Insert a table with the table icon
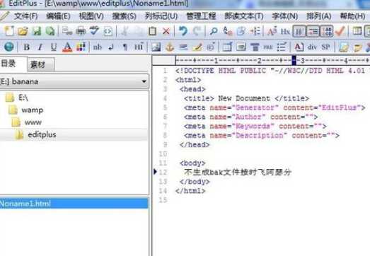Screen dimensions: 370x256 point(227,47)
